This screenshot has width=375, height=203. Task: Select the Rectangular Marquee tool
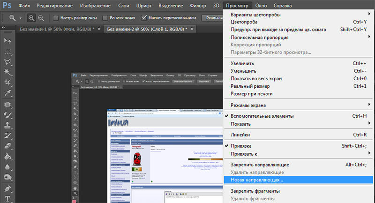click(7, 52)
